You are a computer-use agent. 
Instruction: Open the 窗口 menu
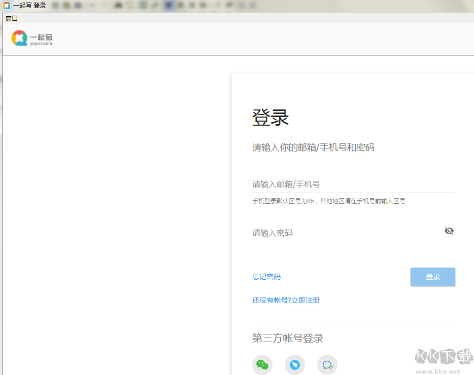(12, 18)
